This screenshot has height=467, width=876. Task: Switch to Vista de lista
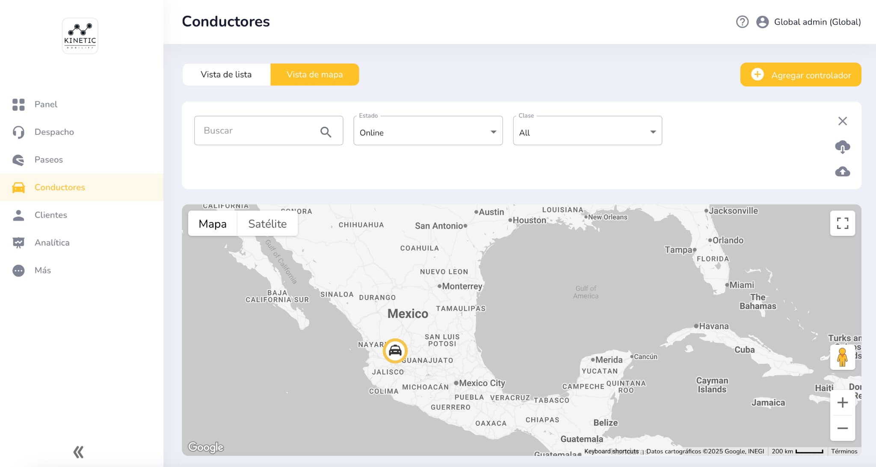tap(226, 74)
